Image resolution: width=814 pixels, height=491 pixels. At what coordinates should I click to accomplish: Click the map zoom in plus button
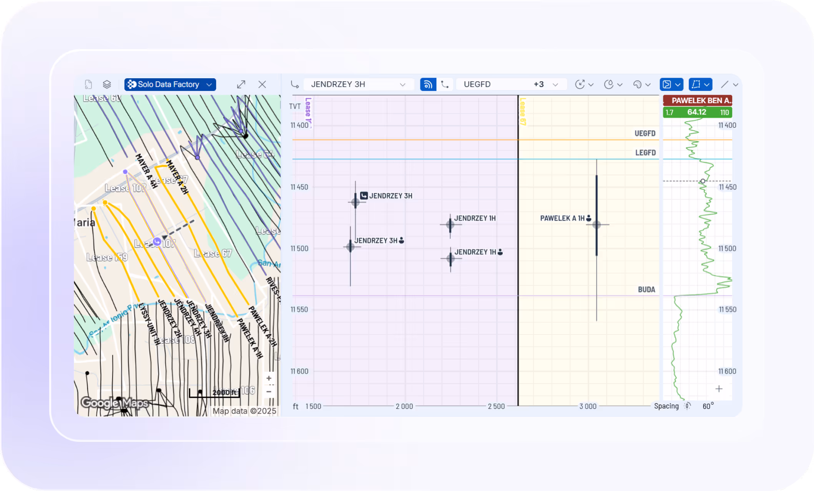269,378
